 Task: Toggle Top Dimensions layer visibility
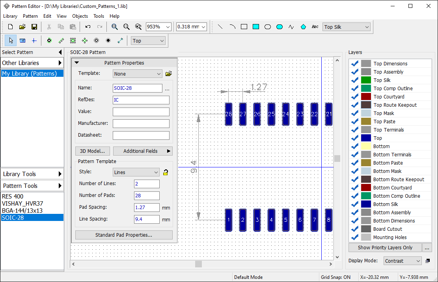[x=355, y=63]
